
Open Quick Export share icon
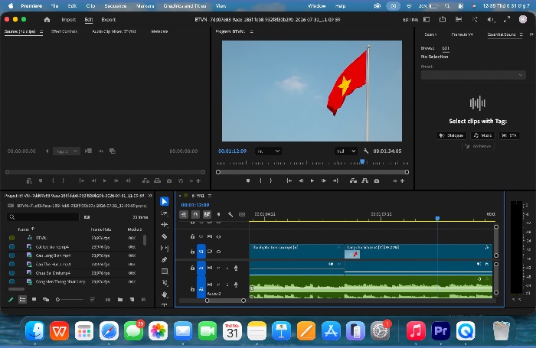[443, 19]
